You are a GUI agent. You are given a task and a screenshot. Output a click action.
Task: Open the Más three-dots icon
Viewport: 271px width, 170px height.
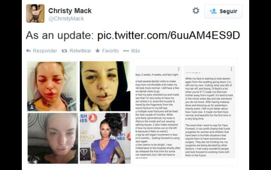pos(126,51)
